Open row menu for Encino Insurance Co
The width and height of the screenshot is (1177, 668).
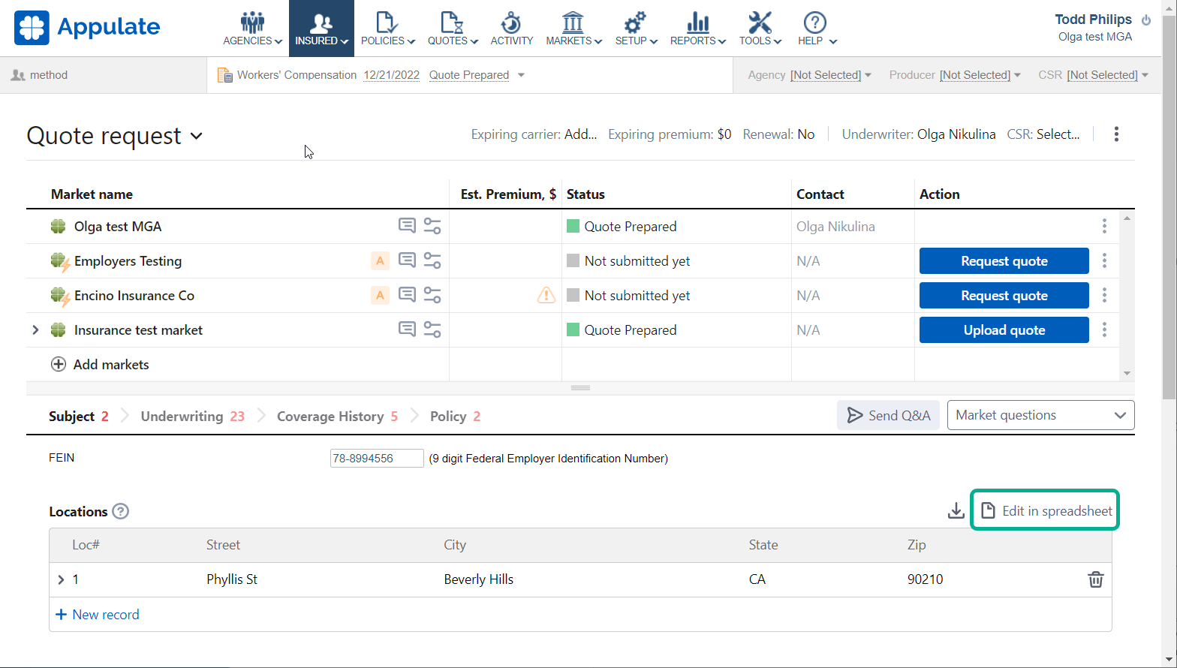[x=1104, y=295]
